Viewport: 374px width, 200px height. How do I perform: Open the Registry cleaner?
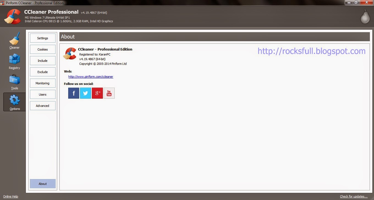click(x=14, y=61)
